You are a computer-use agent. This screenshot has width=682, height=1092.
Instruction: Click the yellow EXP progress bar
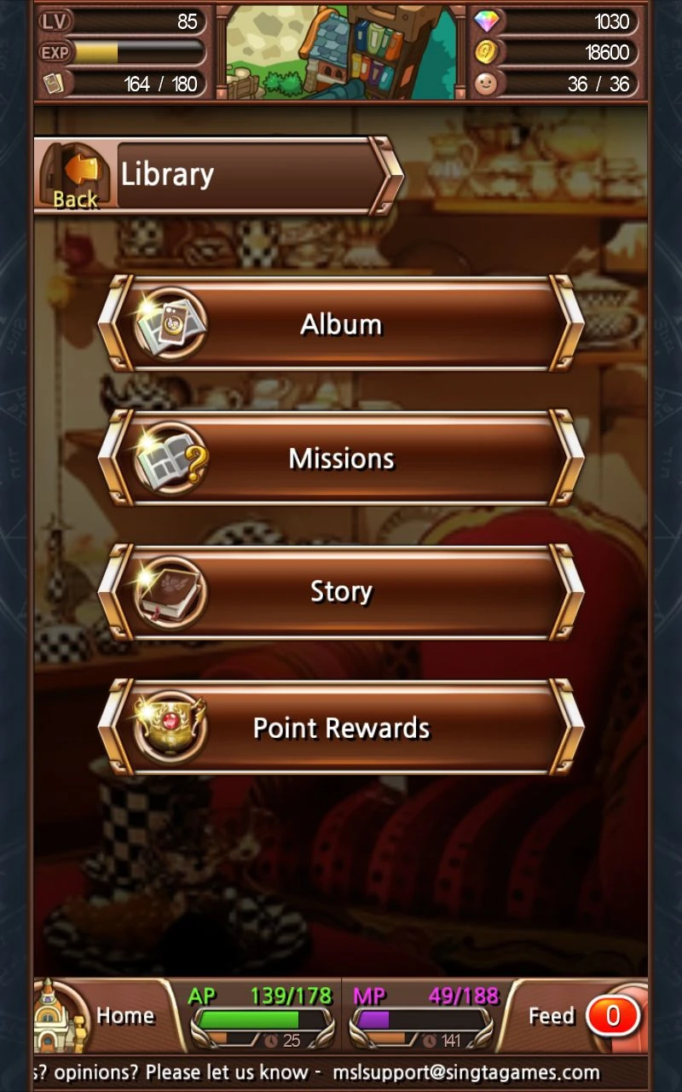coord(139,53)
